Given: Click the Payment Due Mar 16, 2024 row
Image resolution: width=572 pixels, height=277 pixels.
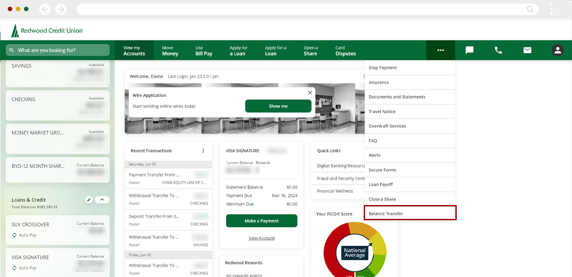Looking at the screenshot, I should [x=261, y=196].
